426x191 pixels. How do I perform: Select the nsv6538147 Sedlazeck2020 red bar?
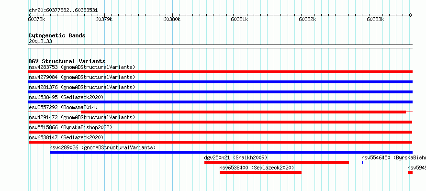tap(220, 142)
